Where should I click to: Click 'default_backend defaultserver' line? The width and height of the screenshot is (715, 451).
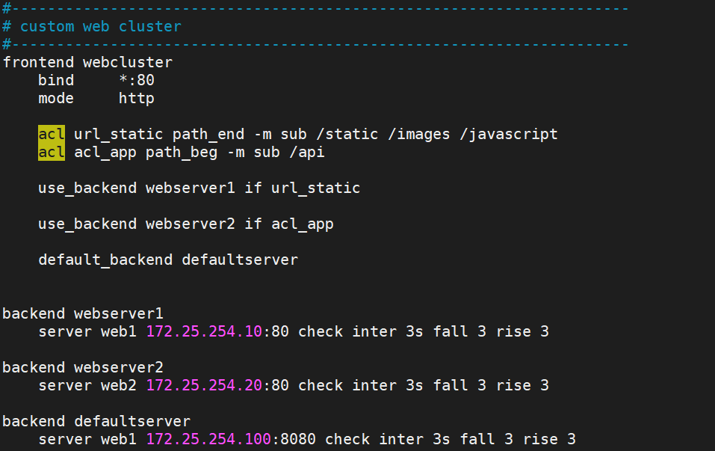tap(168, 260)
